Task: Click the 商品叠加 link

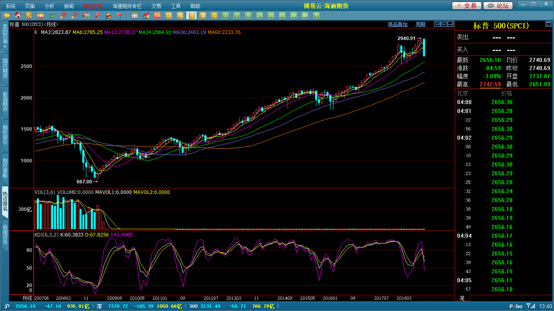Action: coord(397,24)
